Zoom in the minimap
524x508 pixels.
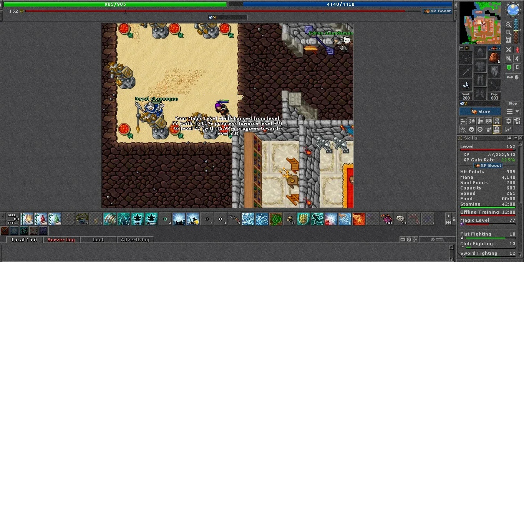pyautogui.click(x=508, y=33)
